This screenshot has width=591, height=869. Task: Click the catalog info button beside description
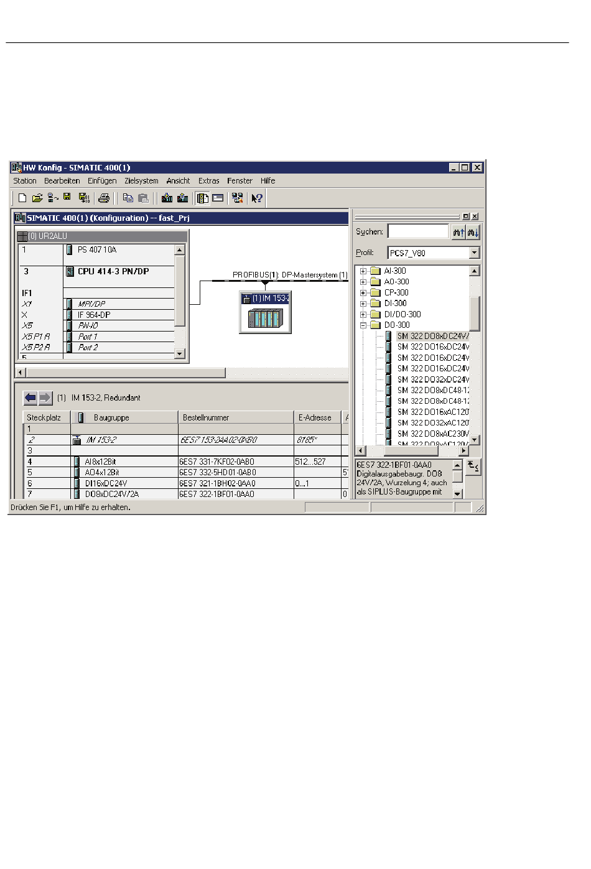pyautogui.click(x=473, y=467)
